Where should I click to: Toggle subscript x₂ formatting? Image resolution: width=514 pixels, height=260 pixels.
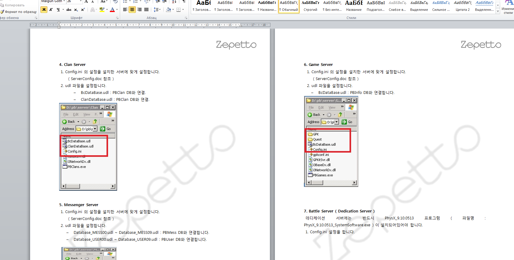[76, 10]
